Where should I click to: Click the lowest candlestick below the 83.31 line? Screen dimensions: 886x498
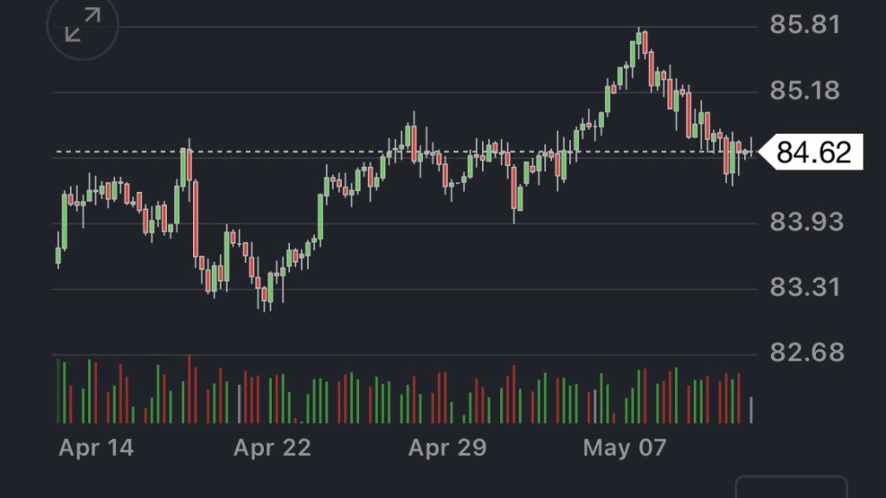pos(263,296)
